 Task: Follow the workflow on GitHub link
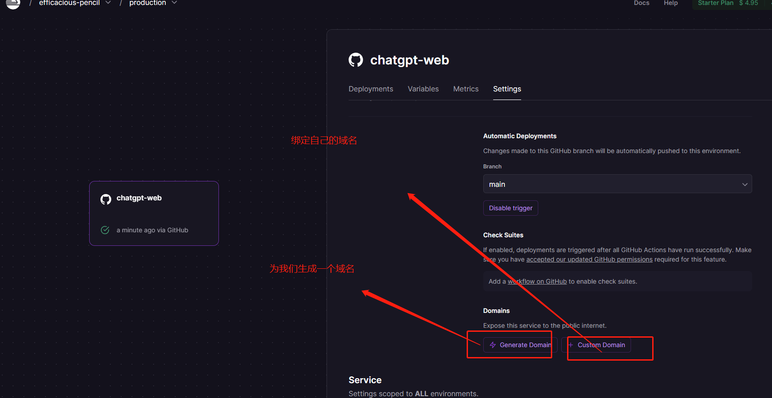537,282
